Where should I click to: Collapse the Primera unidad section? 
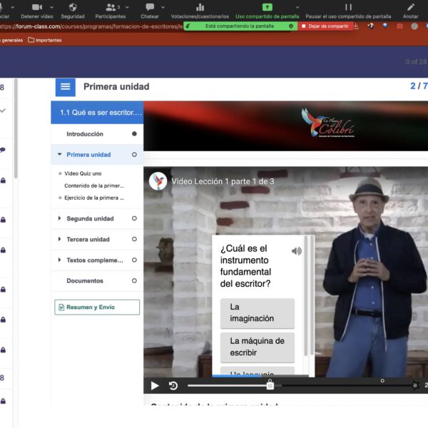60,155
